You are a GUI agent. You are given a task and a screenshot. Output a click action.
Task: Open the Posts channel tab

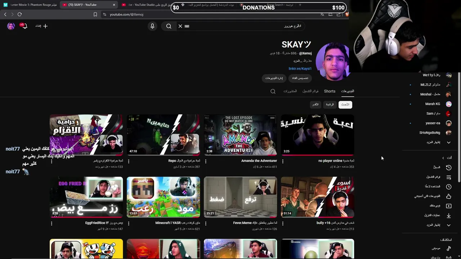pyautogui.click(x=290, y=91)
